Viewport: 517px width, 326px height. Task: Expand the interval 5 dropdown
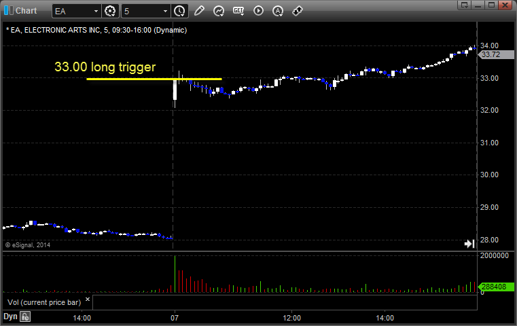[165, 12]
